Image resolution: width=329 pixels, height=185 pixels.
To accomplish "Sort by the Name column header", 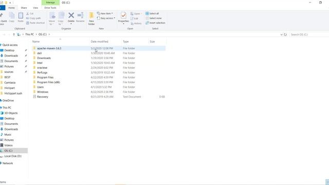I will point(36,42).
